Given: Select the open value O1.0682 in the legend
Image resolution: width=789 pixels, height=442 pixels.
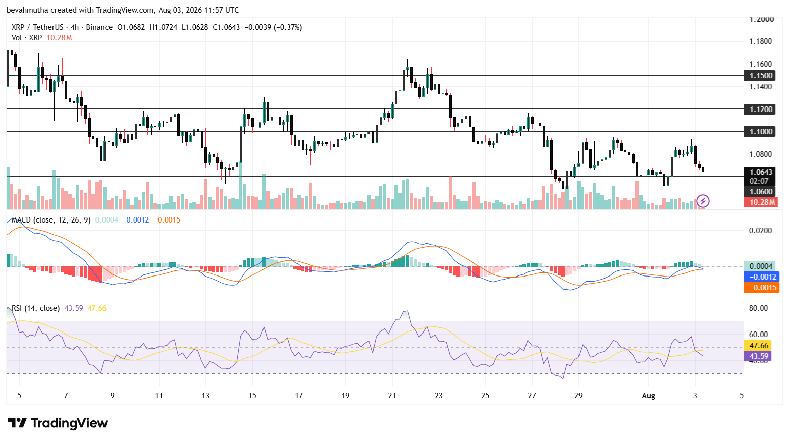Looking at the screenshot, I should [131, 27].
